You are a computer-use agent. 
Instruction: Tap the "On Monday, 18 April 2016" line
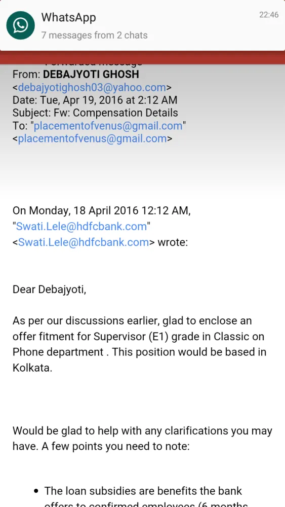tap(102, 211)
